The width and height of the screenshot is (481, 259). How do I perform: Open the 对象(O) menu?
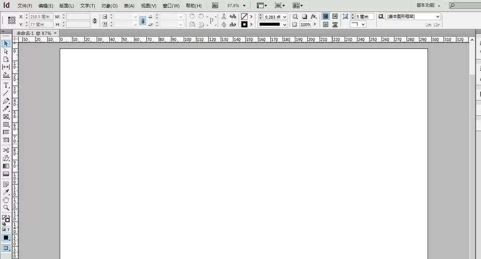[109, 6]
